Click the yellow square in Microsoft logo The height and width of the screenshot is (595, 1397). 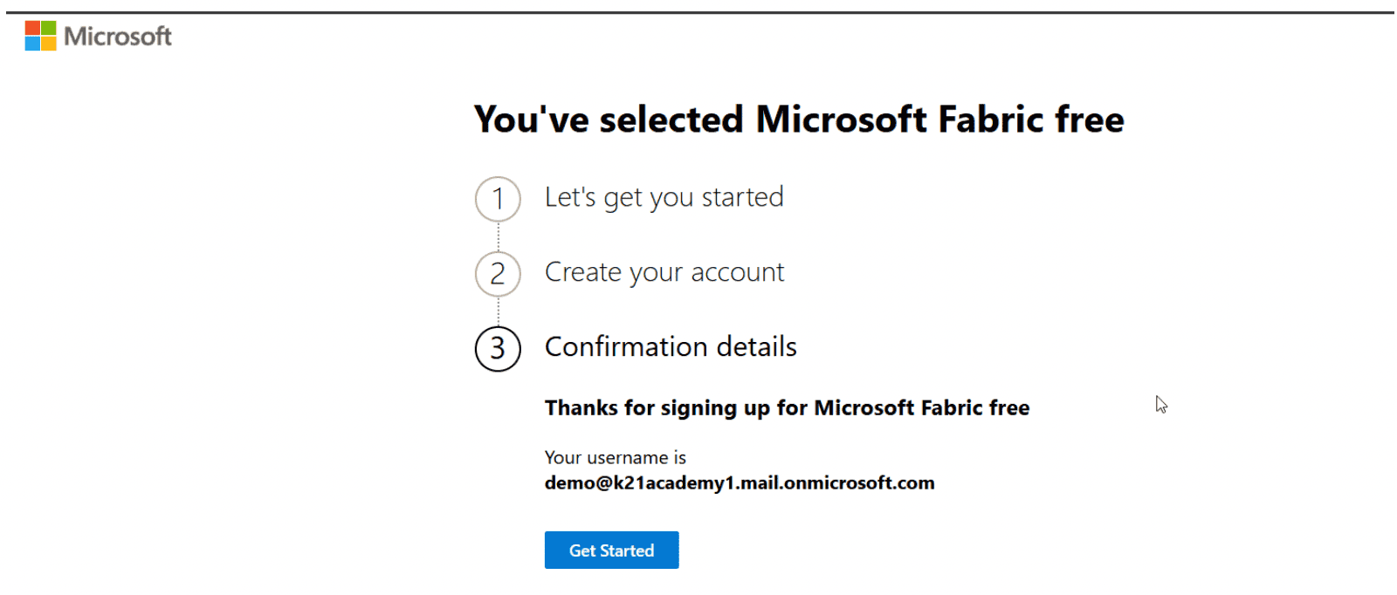click(48, 44)
